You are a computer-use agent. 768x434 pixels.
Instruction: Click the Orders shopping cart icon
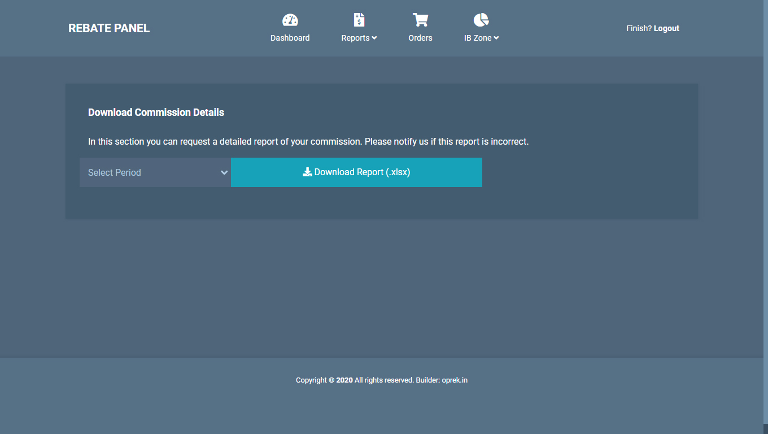tap(420, 20)
